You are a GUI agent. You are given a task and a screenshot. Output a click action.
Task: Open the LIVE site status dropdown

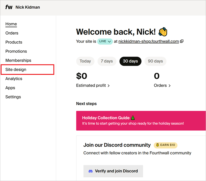[105, 41]
